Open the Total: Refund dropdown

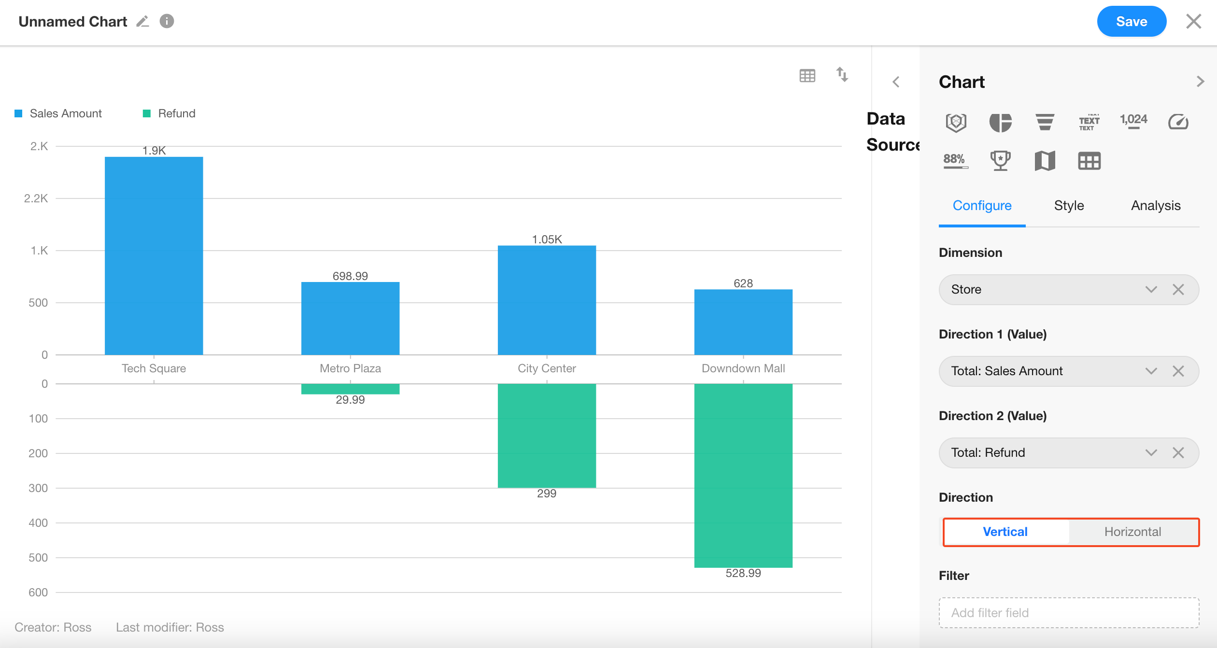[1151, 452]
